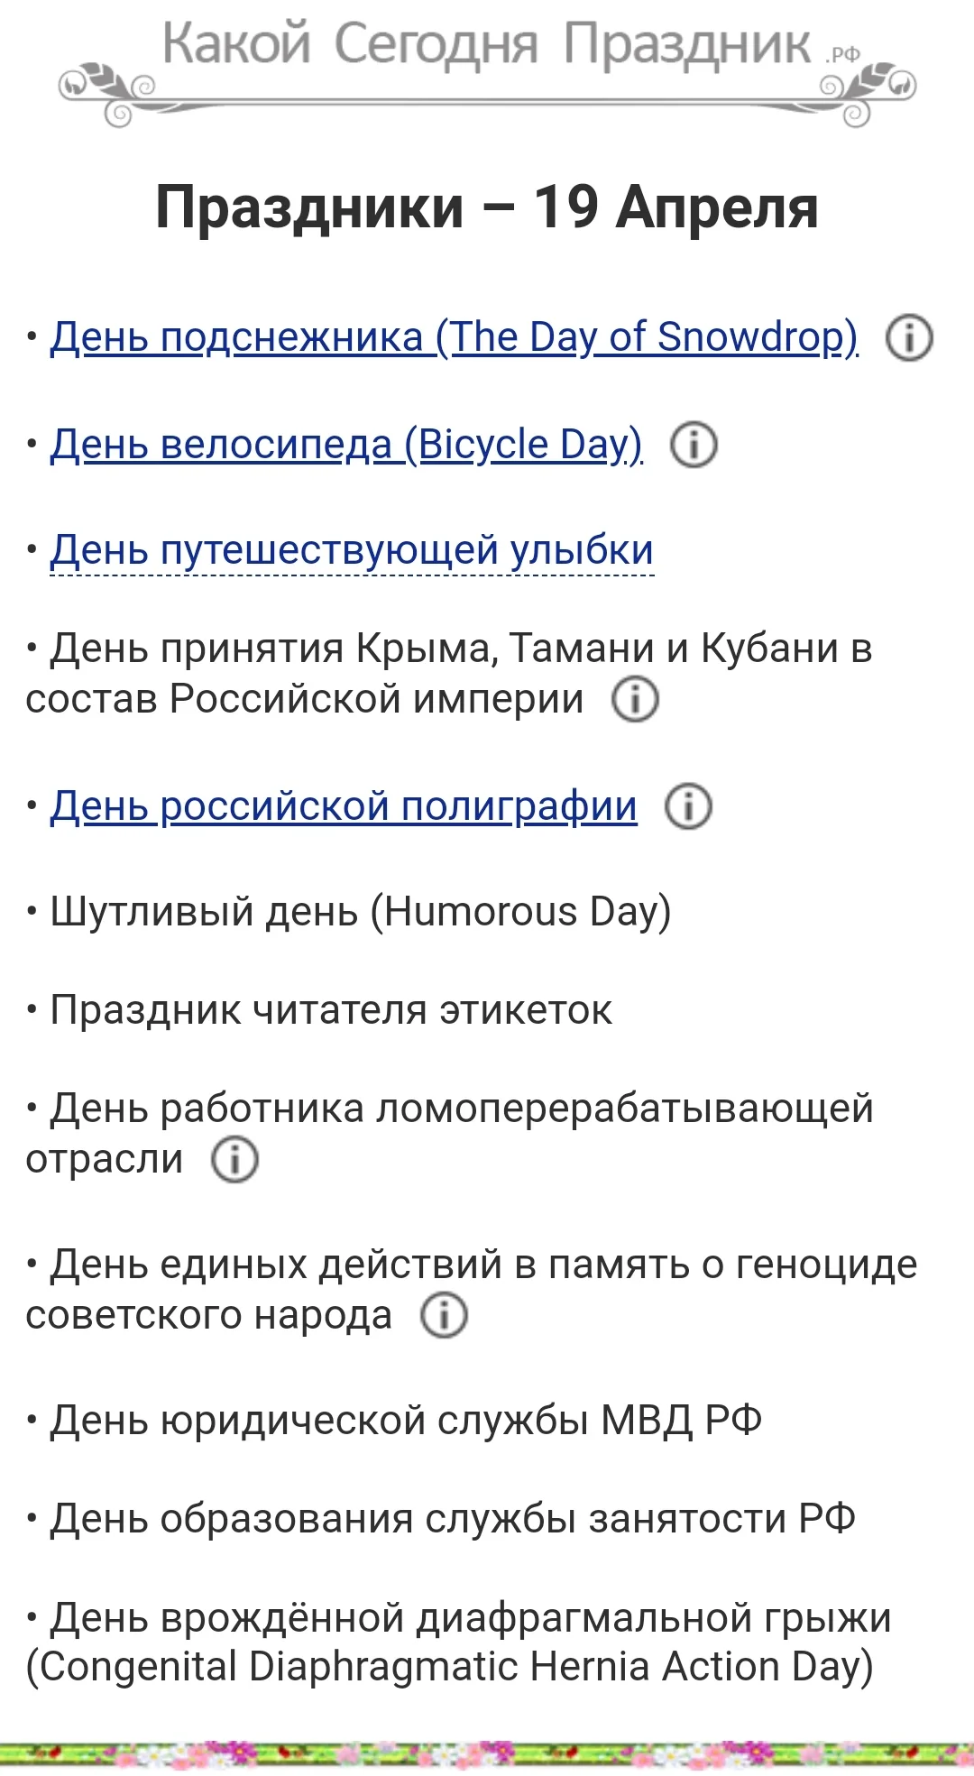Screen dimensions: 974x1776
Task: Follow the День велосипеда (Bicycle Day) link
Action: pos(346,445)
